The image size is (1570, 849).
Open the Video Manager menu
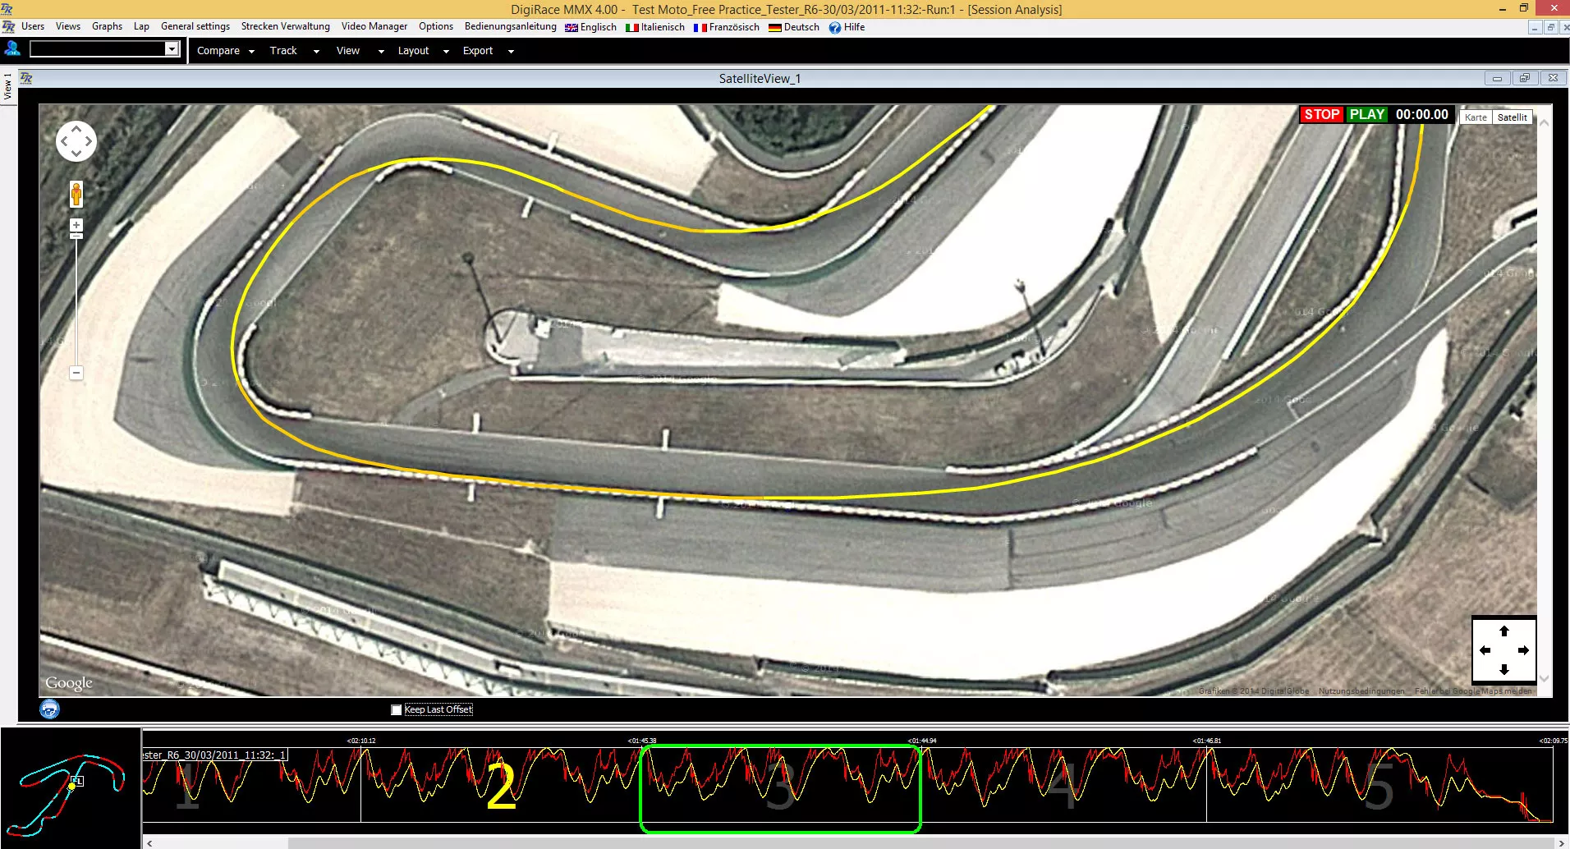tap(374, 26)
